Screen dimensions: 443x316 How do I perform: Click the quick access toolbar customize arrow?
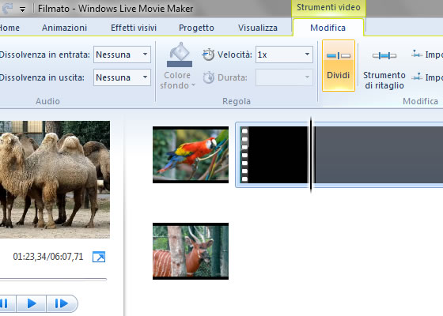point(23,9)
